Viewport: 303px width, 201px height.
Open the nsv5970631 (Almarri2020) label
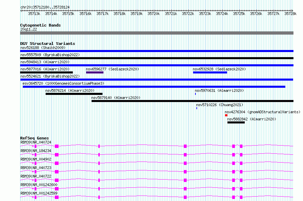click(x=219, y=90)
